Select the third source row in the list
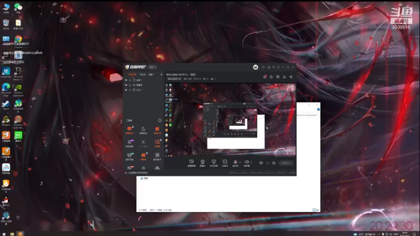 (x=143, y=90)
